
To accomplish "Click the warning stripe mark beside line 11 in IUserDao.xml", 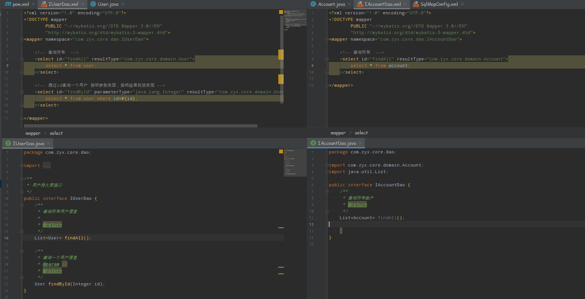I will click(281, 79).
